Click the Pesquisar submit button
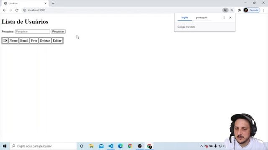The height and width of the screenshot is (150, 268). pyautogui.click(x=58, y=32)
